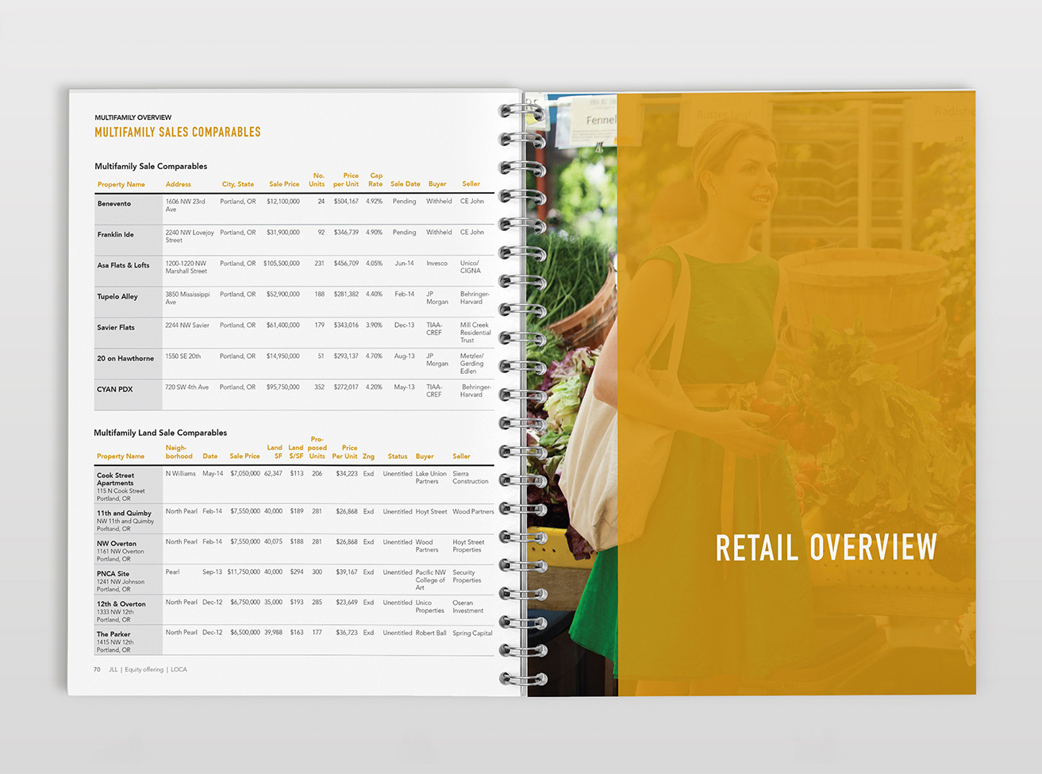Click the '20 on Hawthorne' property name
The height and width of the screenshot is (774, 1042).
125,359
